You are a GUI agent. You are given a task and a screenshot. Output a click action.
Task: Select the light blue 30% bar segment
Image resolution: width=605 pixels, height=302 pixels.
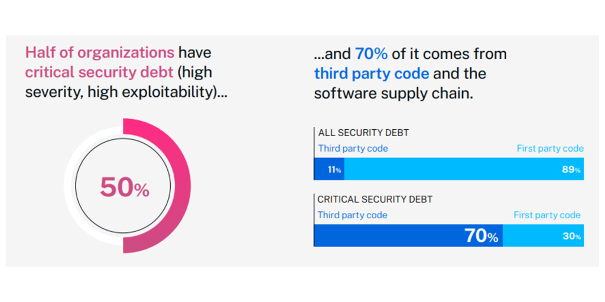(x=543, y=235)
